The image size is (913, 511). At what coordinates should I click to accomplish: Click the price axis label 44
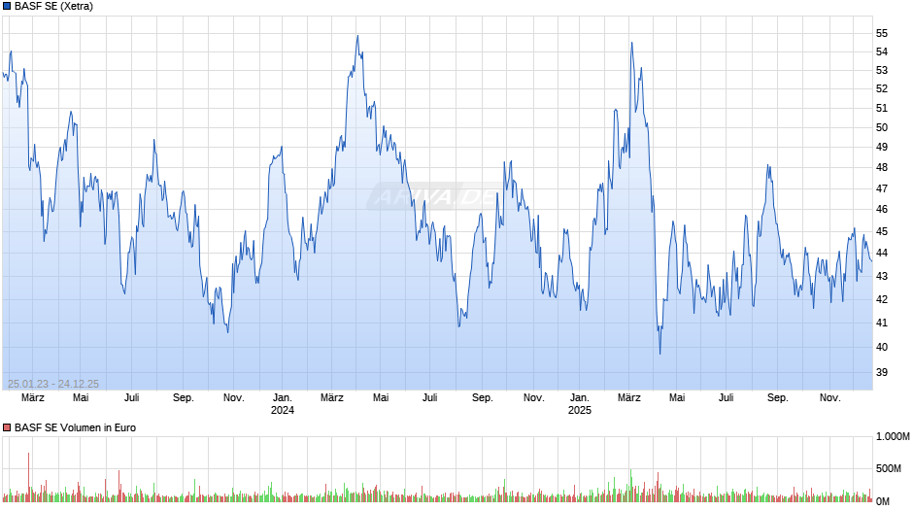pos(882,253)
